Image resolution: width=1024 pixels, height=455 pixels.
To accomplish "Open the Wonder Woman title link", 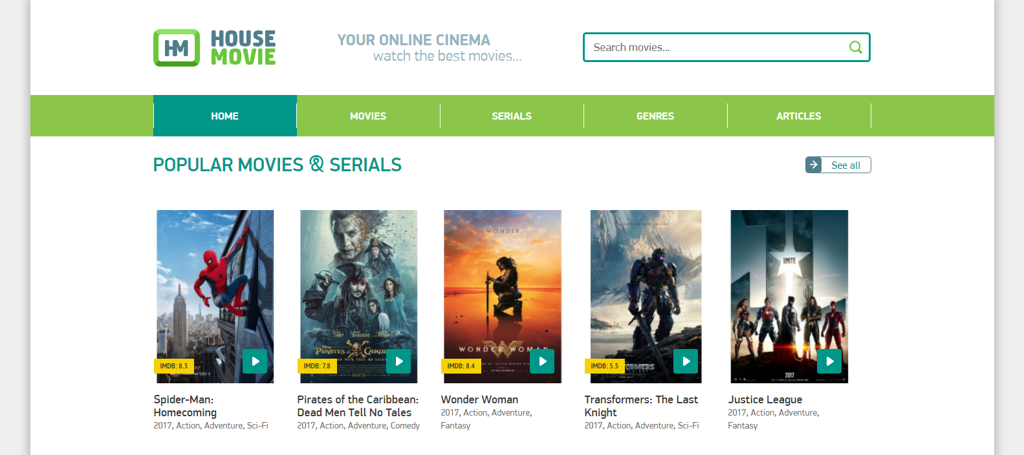I will tap(479, 399).
